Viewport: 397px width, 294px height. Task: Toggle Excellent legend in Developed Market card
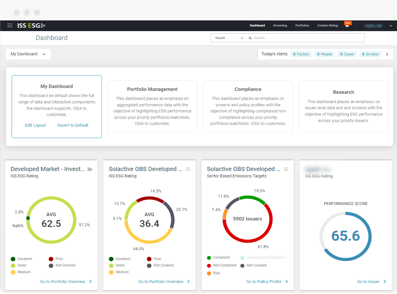click(x=21, y=259)
